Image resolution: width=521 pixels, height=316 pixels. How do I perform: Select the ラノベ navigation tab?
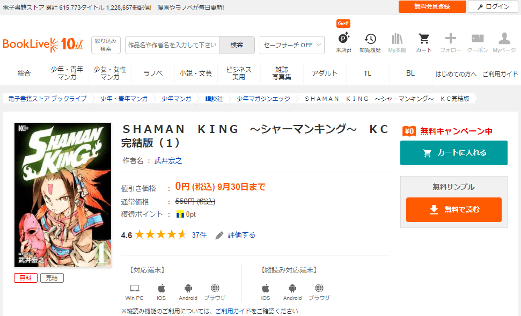tap(153, 74)
